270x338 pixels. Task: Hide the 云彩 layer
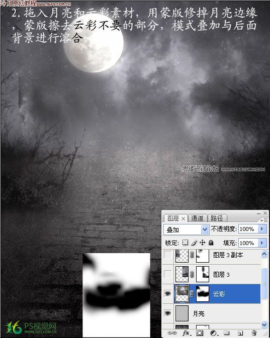click(x=168, y=294)
